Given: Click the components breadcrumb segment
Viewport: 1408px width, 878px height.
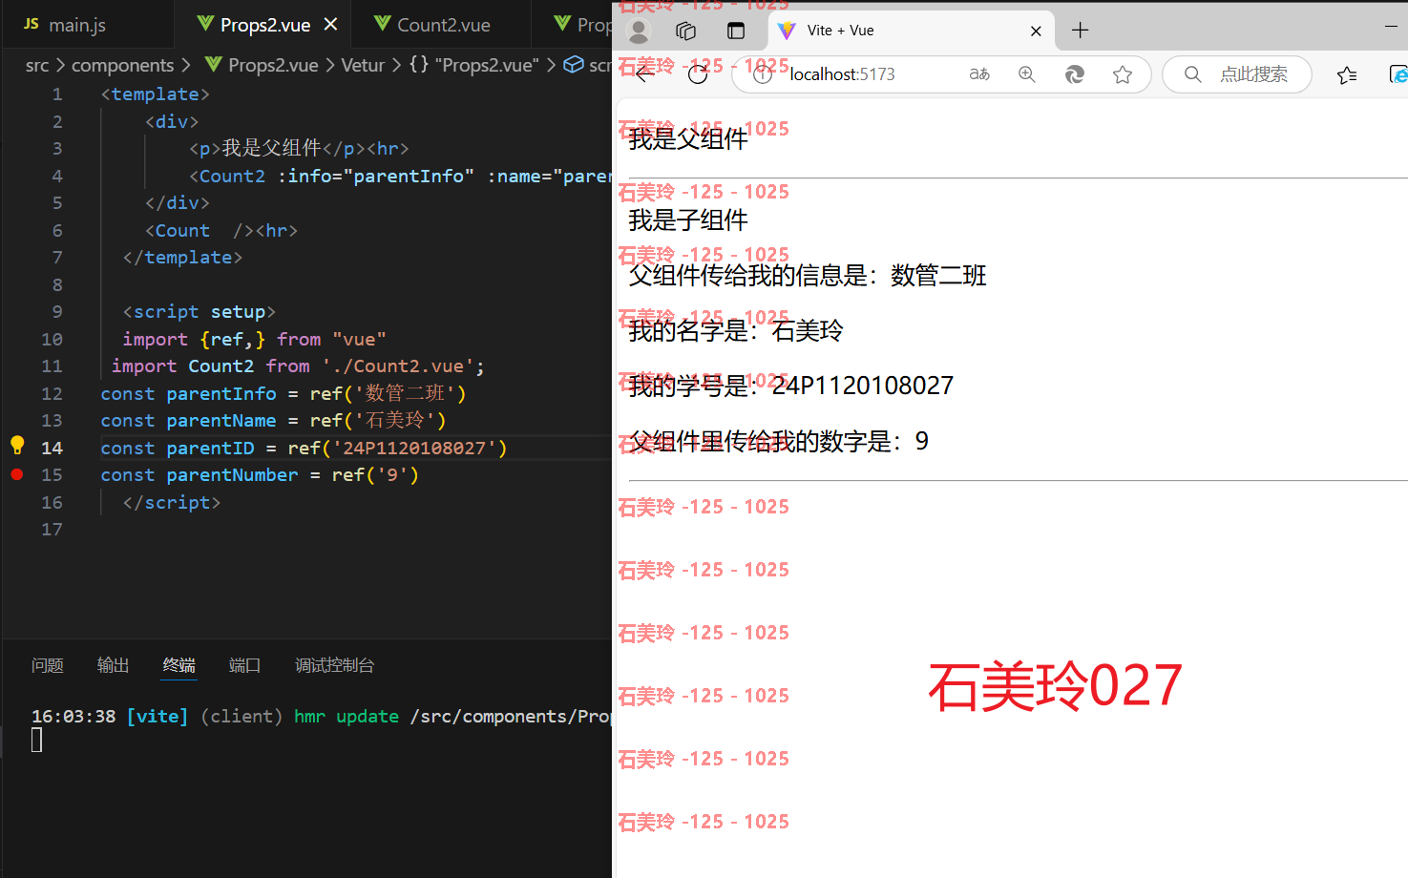Looking at the screenshot, I should [x=123, y=65].
